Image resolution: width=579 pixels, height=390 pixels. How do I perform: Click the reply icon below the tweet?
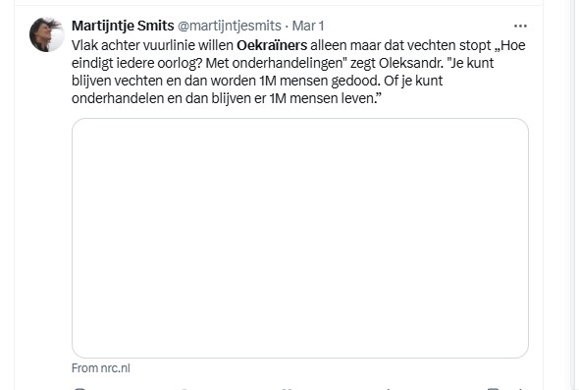(x=79, y=389)
